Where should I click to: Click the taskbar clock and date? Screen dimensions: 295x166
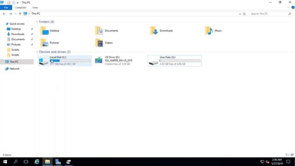[277, 162]
